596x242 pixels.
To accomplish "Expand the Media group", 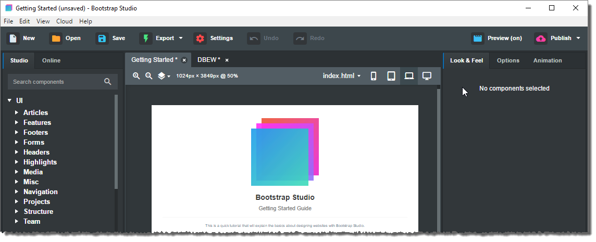I will click(17, 172).
